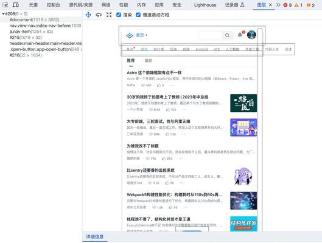Click article title 'Astro 这个前端框架有点不一样'
Image resolution: width=322 pixels, height=243 pixels.
tap(154, 72)
